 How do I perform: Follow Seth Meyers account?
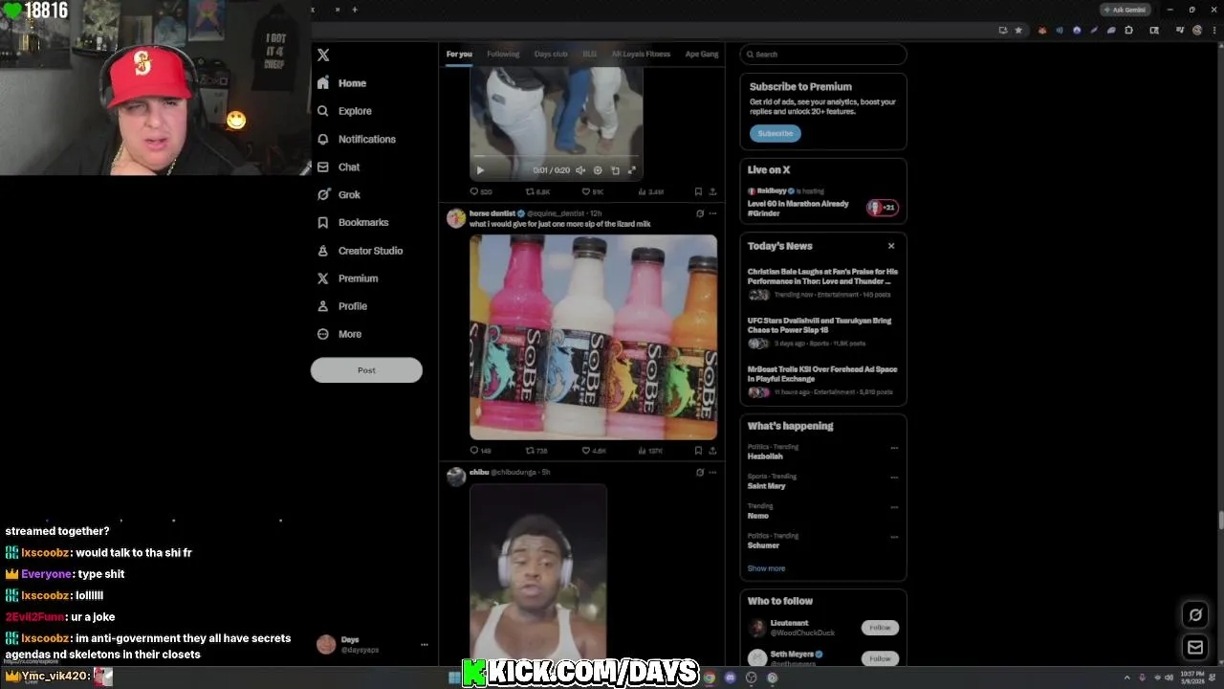tap(880, 658)
